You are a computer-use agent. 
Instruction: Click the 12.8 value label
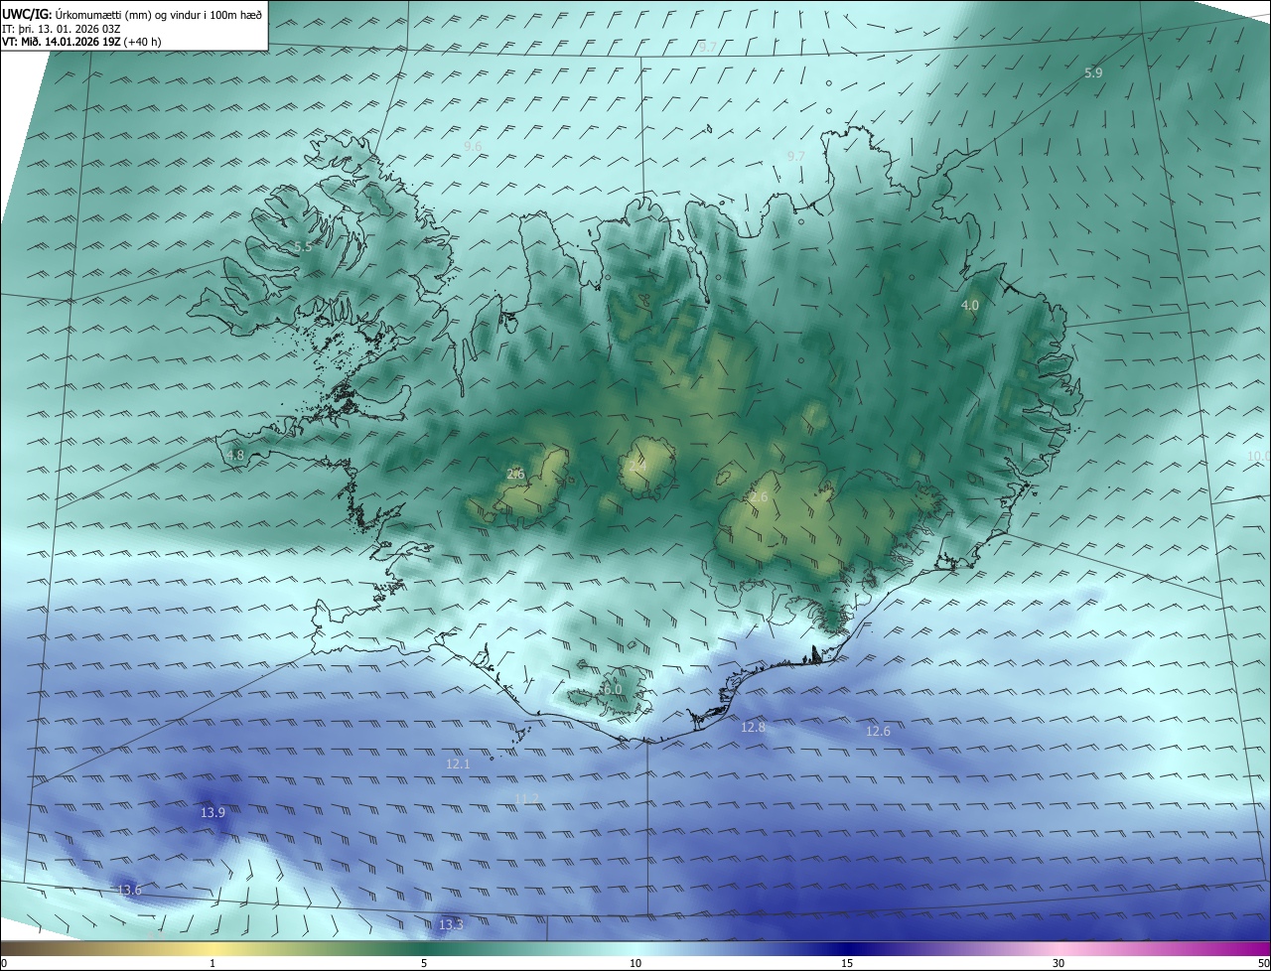pos(754,727)
